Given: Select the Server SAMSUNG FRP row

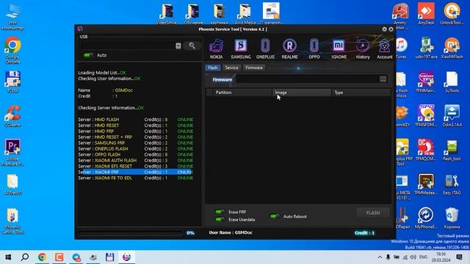Looking at the screenshot, I should click(x=136, y=143).
